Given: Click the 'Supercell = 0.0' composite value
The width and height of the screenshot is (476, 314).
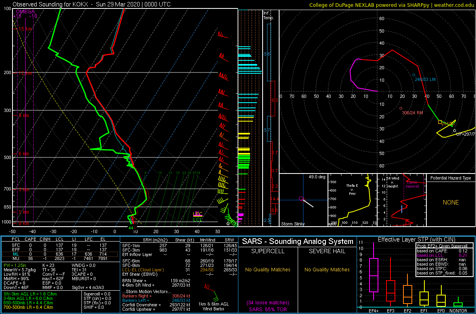Looking at the screenshot, I should point(97,294).
